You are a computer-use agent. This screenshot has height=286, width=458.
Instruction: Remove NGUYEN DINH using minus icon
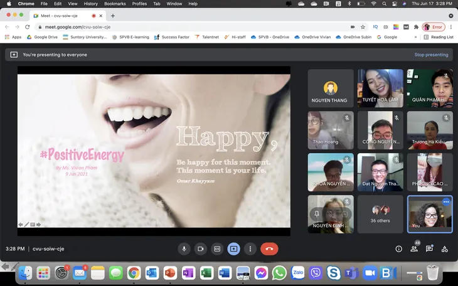[344, 214]
